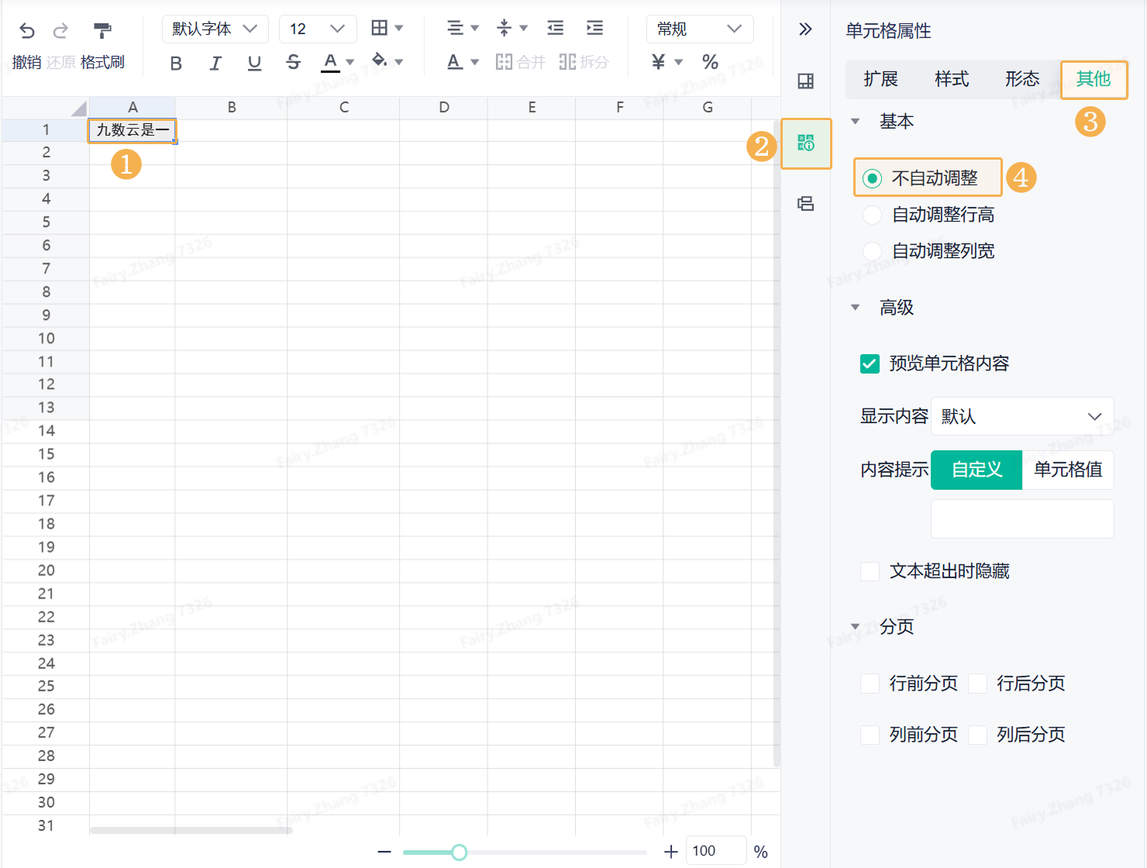The width and height of the screenshot is (1147, 868).
Task: Open the 默认字体 font dropdown
Action: (x=215, y=29)
